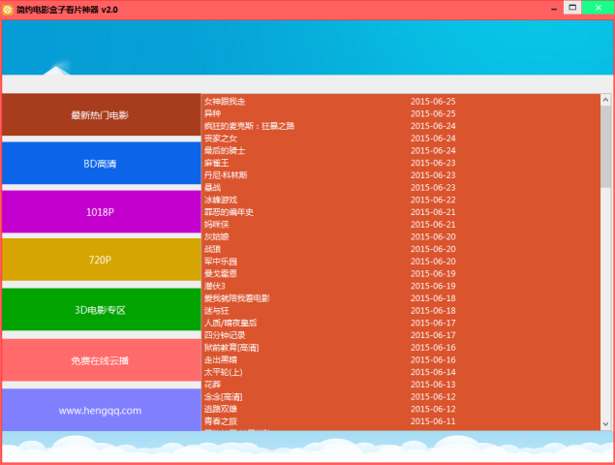
Task: Select the 灰姑娘 movie entry
Action: [216, 237]
